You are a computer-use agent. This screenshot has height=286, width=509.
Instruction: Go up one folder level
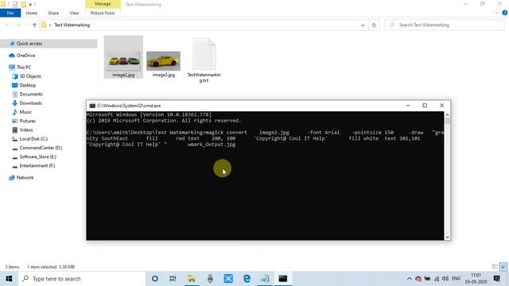tap(34, 25)
